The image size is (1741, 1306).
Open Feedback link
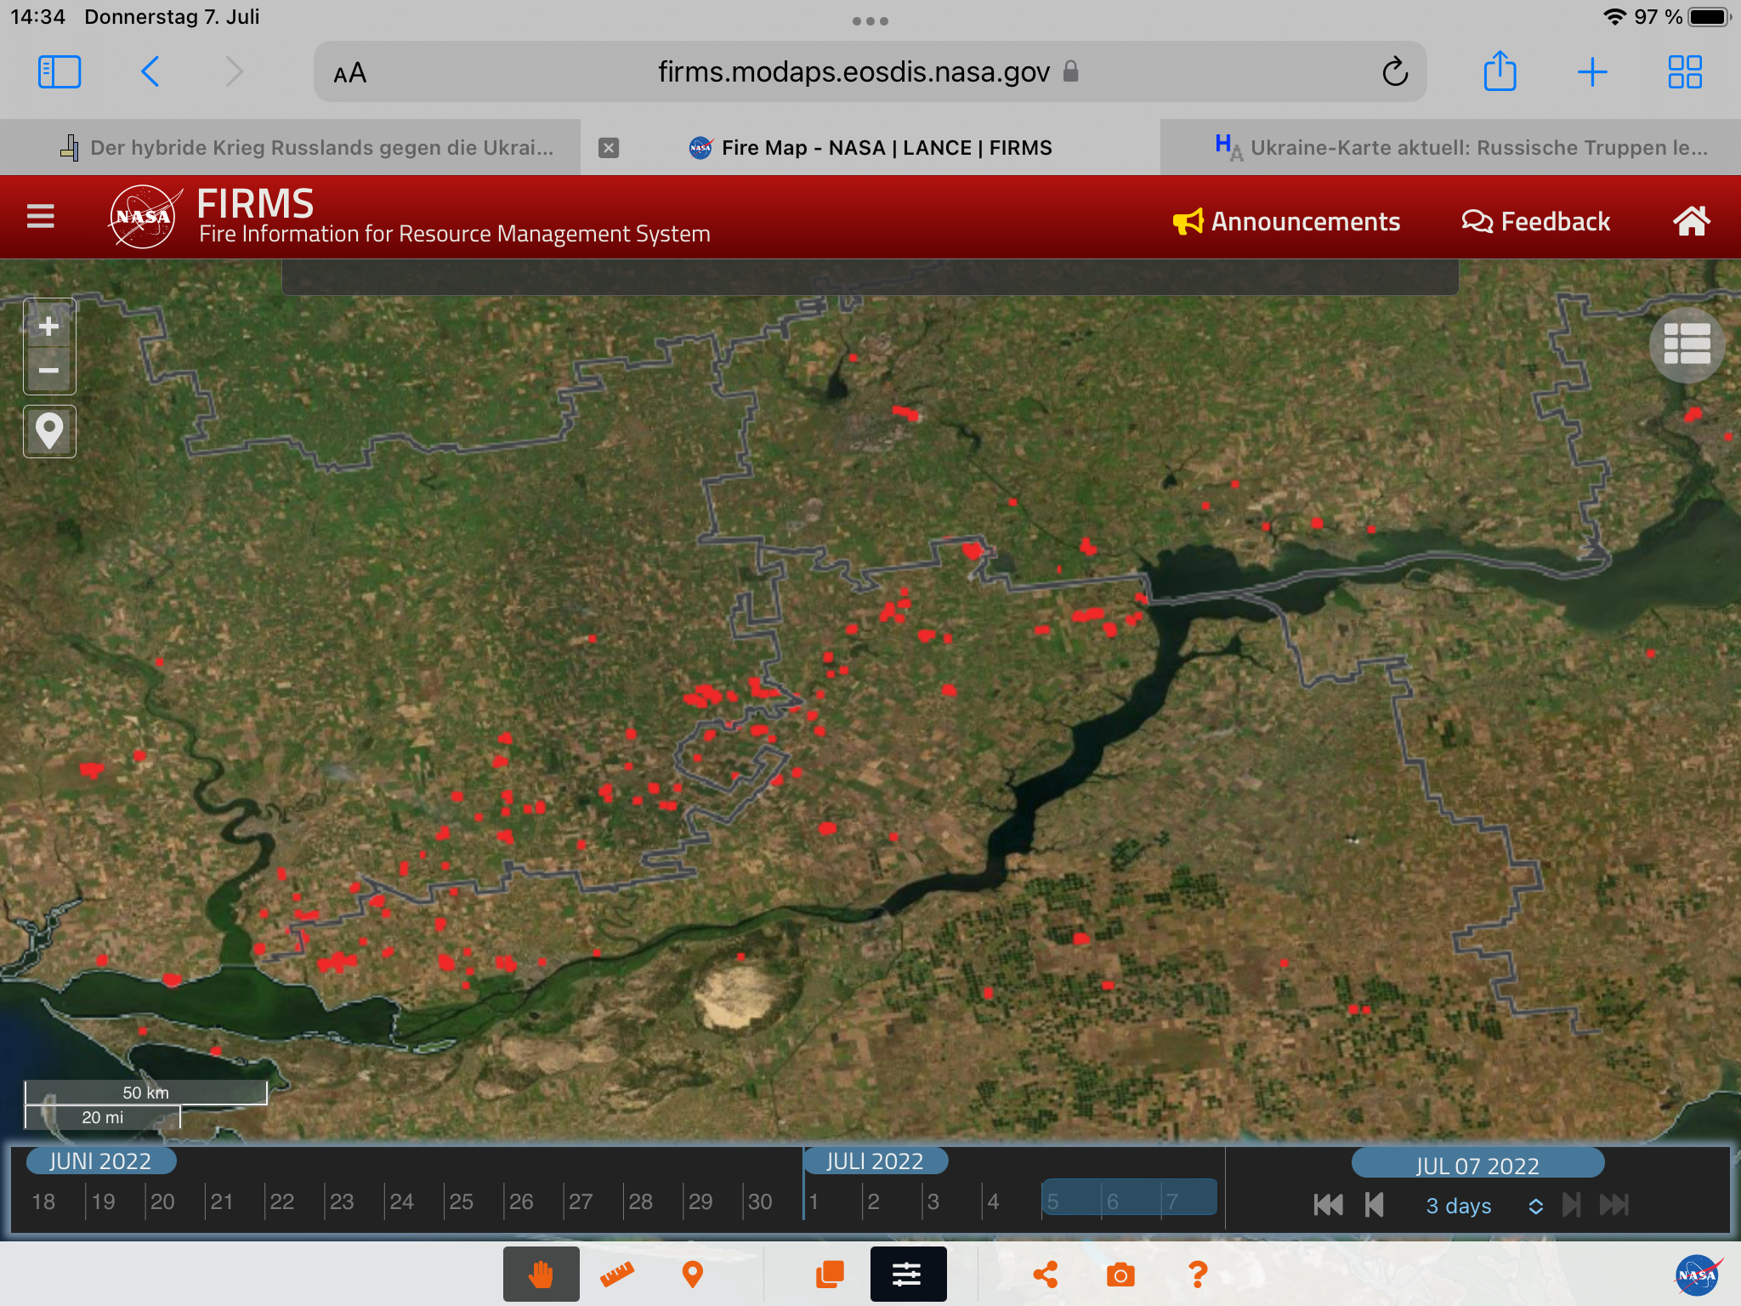pyautogui.click(x=1536, y=222)
